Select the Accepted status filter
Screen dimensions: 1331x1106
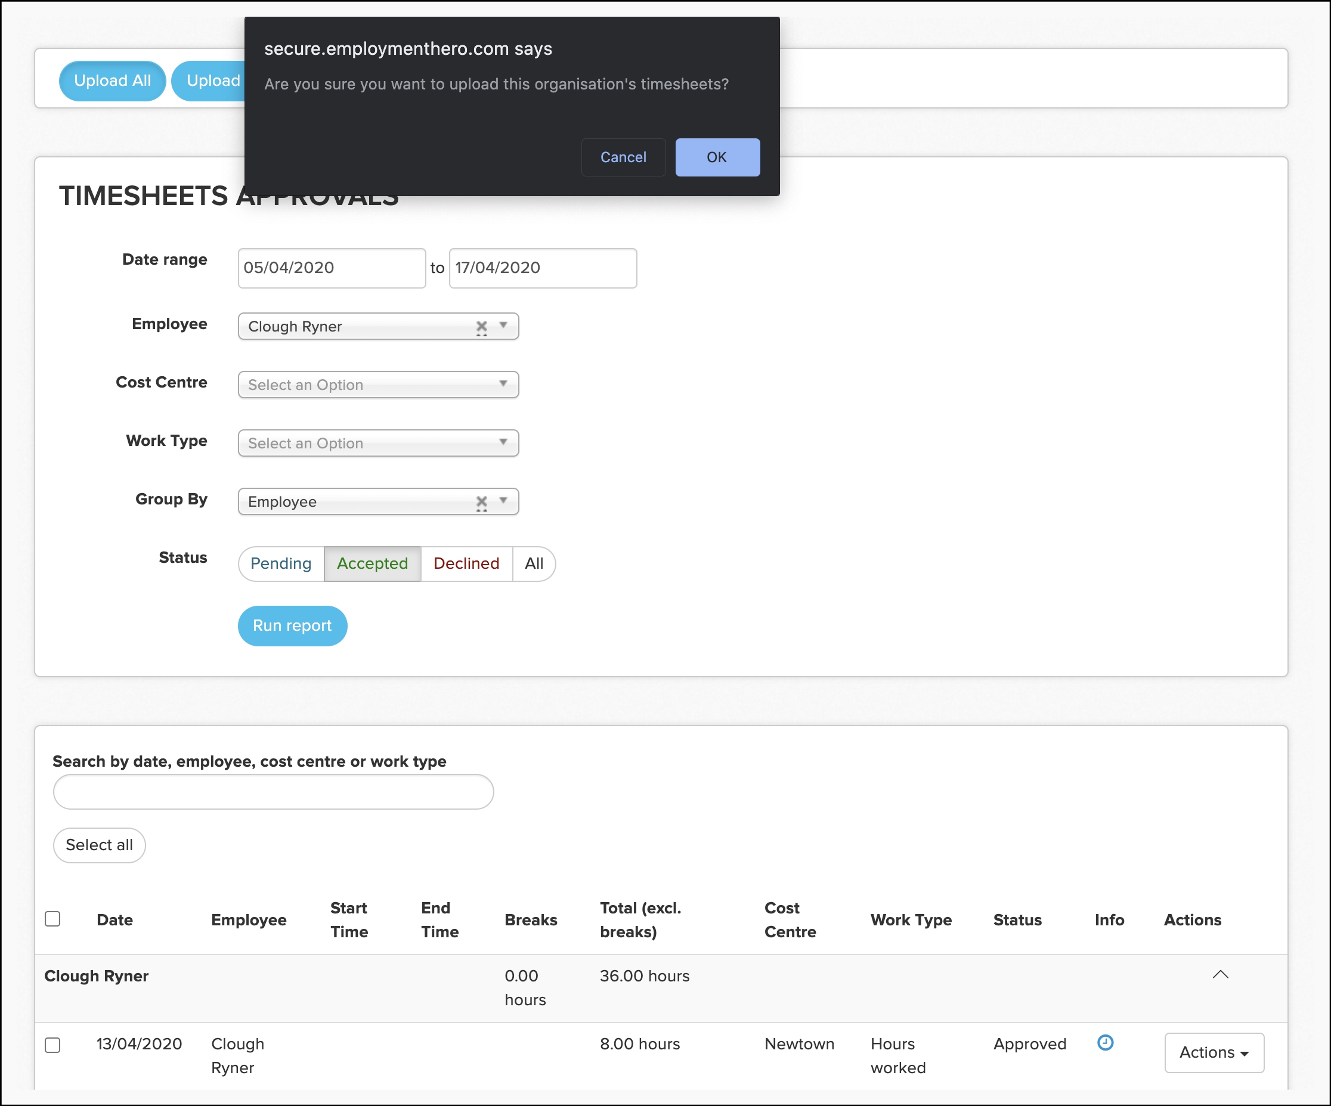(372, 563)
